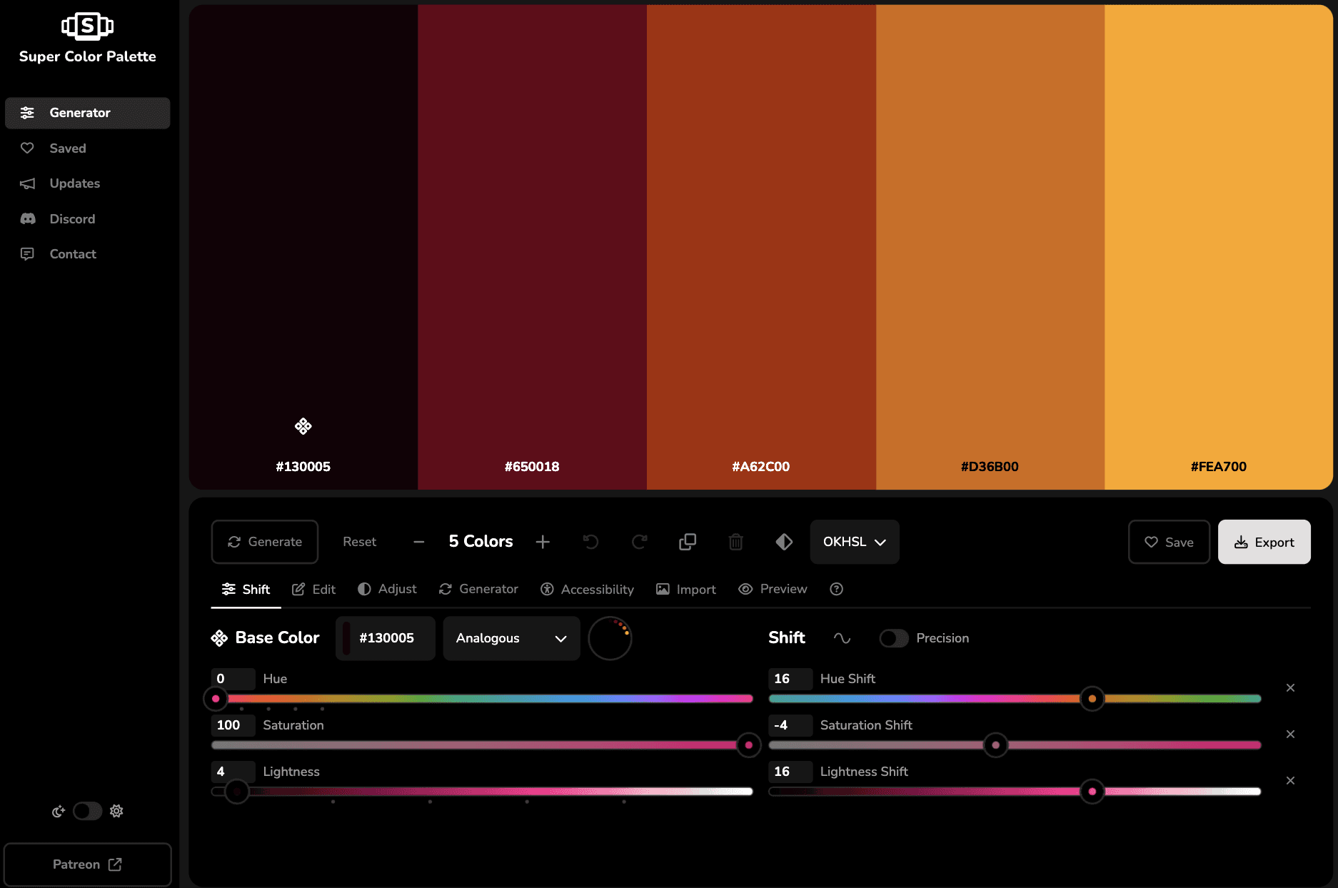Open the OKHSL color space dropdown
The height and width of the screenshot is (888, 1338).
point(855,542)
